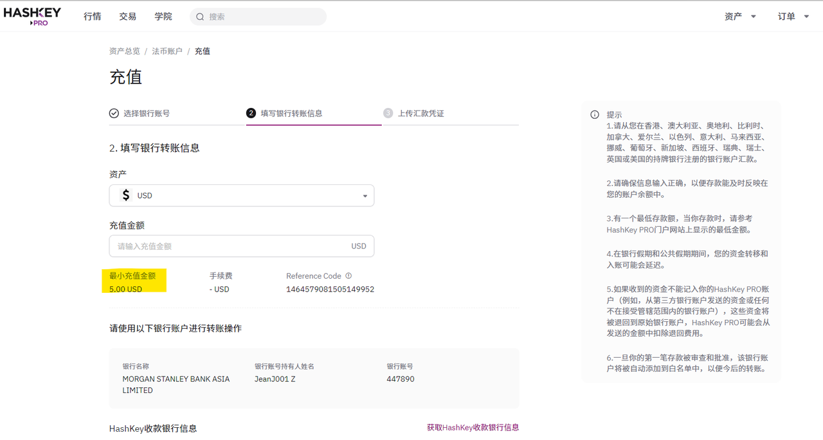Click the tips panel info icon
Image resolution: width=823 pixels, height=440 pixels.
pyautogui.click(x=595, y=114)
